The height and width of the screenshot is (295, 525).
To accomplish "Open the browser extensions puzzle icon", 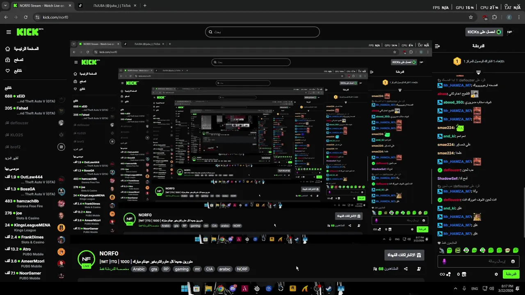I will (494, 17).
